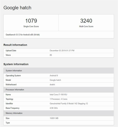This screenshot has height=127, width=118.
Task: Select the views count 86
Action: [51, 55]
